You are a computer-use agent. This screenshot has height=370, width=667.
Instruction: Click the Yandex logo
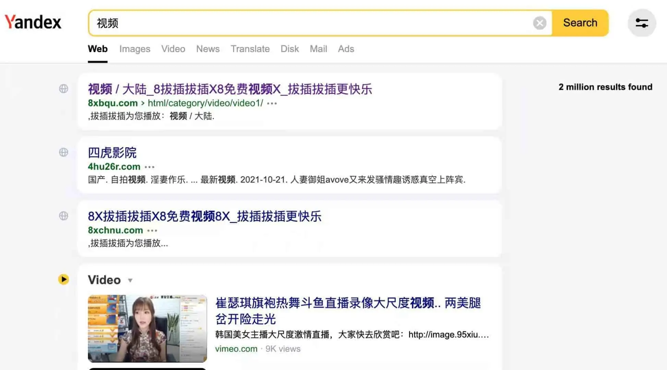(x=33, y=22)
